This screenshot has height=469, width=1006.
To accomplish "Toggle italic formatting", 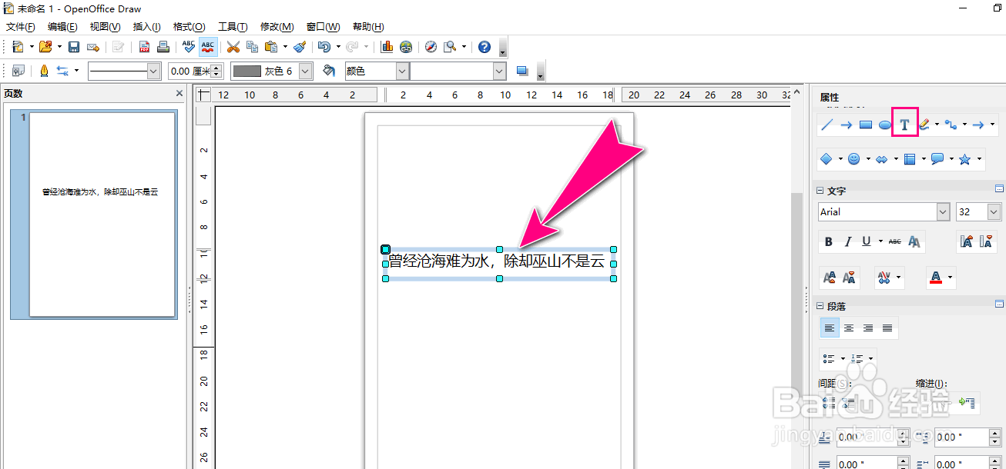I will [847, 241].
